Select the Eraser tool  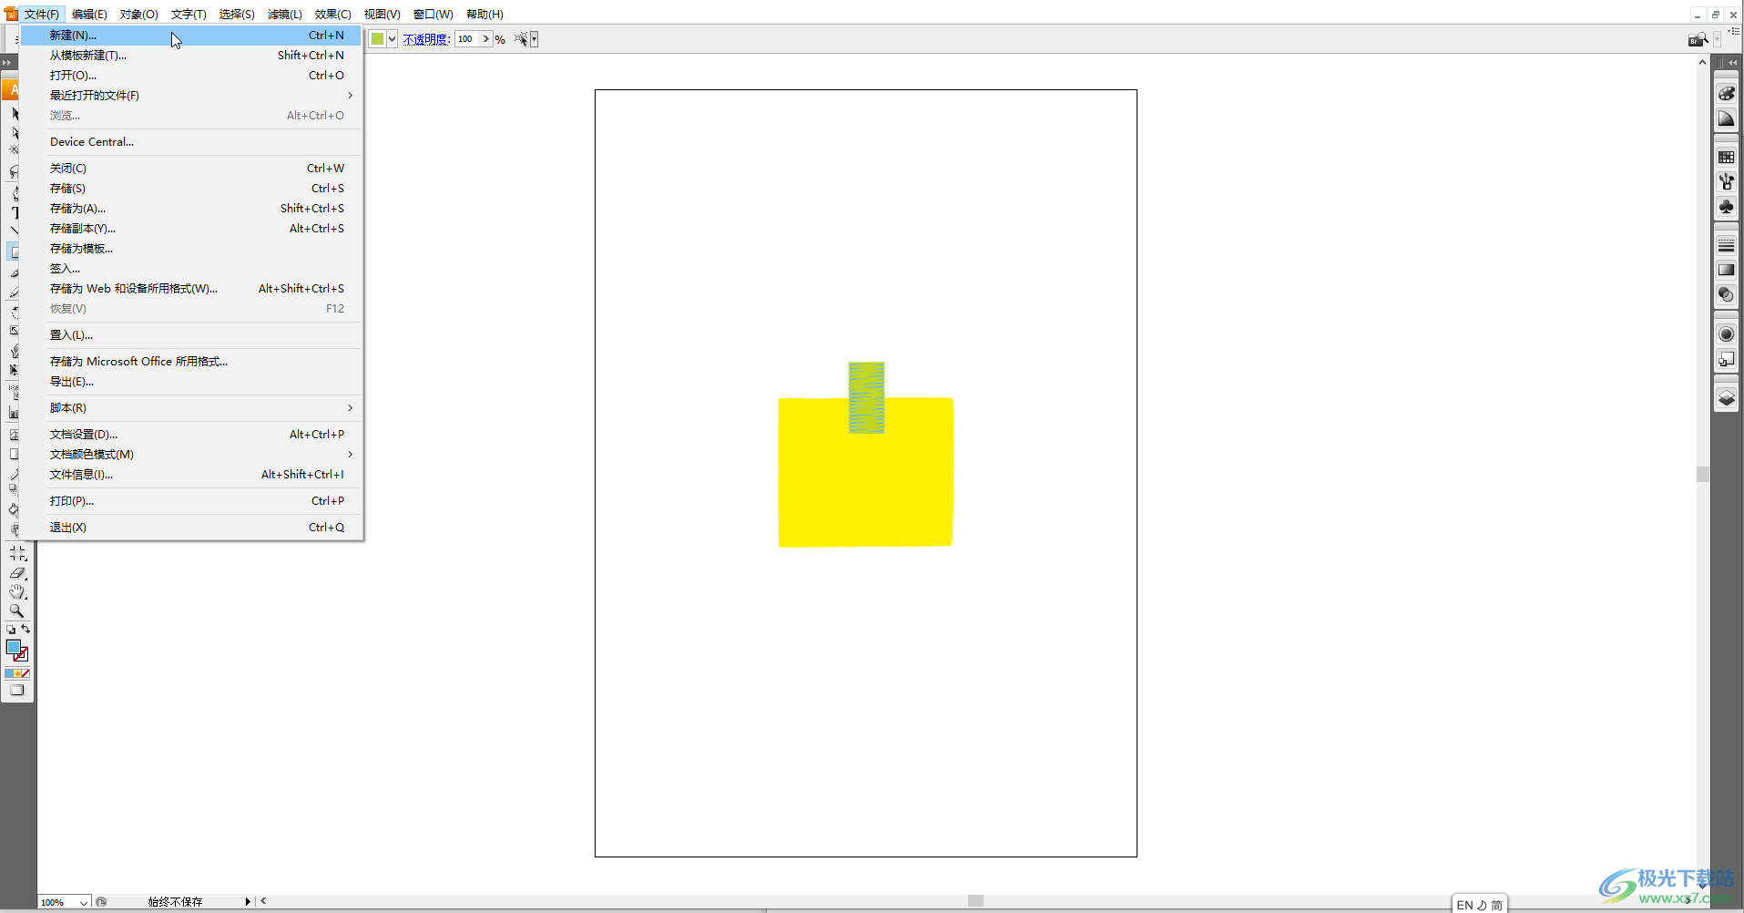(x=17, y=573)
